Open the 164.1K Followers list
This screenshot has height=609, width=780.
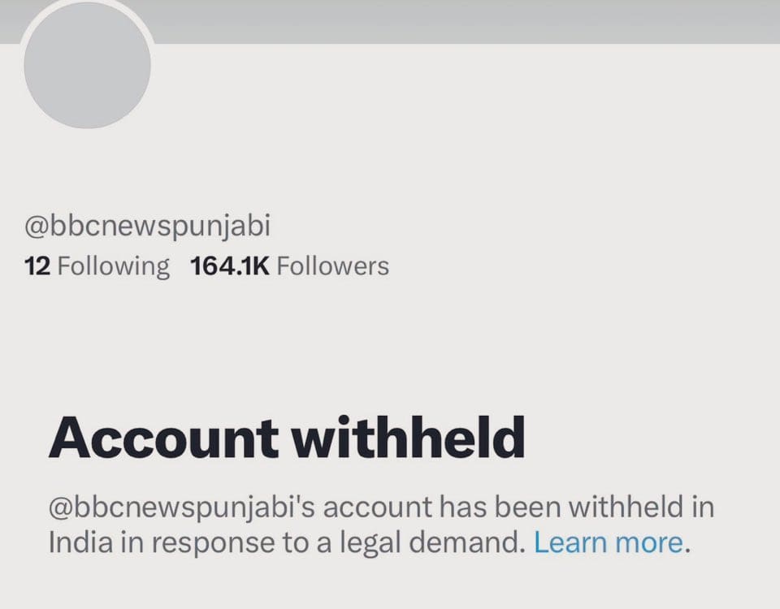click(289, 266)
